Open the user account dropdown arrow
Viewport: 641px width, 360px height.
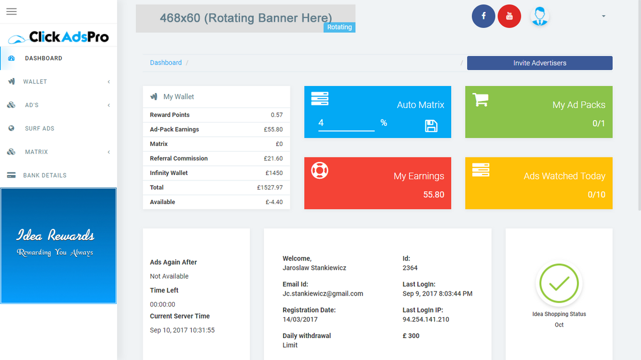[603, 16]
